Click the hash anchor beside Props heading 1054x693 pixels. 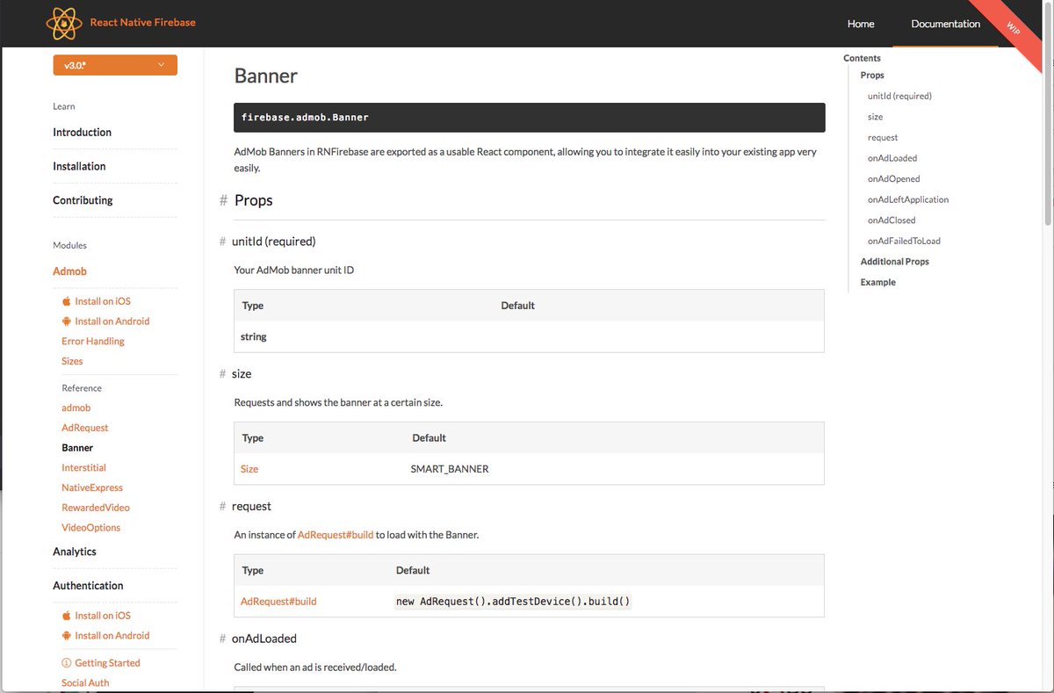tap(223, 201)
